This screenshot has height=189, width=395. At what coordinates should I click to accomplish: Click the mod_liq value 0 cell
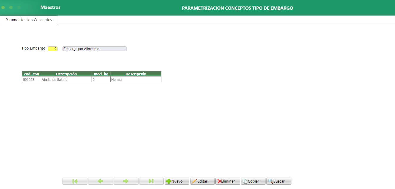pyautogui.click(x=101, y=79)
